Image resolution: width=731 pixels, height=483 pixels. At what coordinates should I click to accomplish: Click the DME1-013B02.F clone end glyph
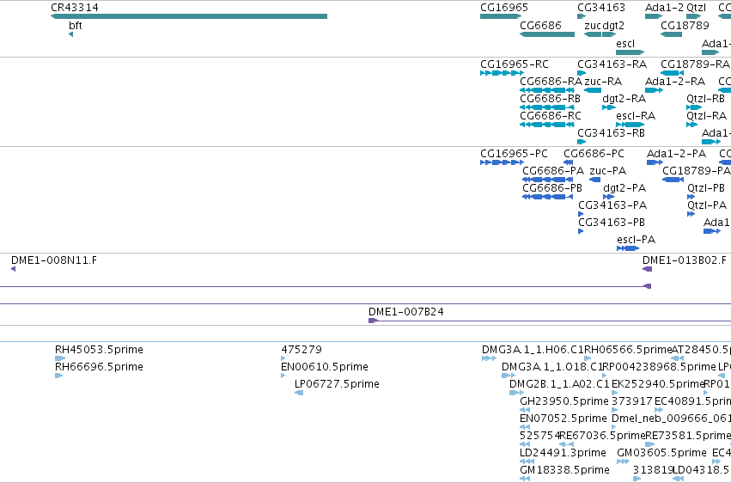pyautogui.click(x=647, y=269)
